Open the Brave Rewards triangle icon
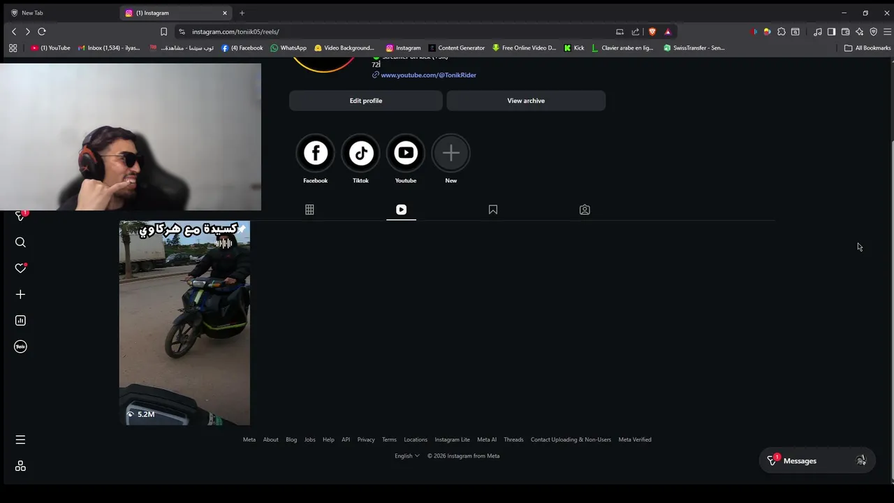The image size is (894, 503). pyautogui.click(x=668, y=31)
